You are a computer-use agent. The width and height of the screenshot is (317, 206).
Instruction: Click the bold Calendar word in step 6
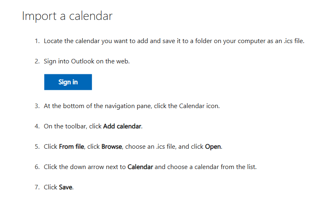140,167
